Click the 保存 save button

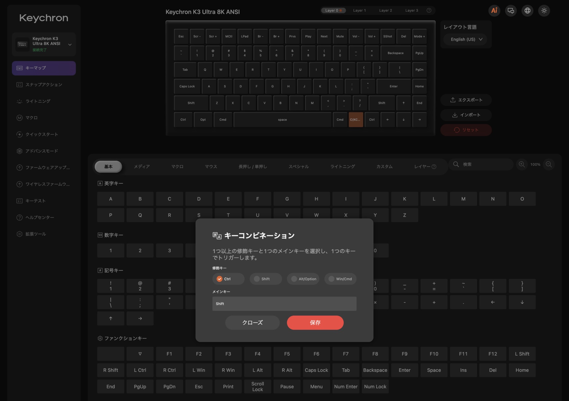tap(315, 323)
